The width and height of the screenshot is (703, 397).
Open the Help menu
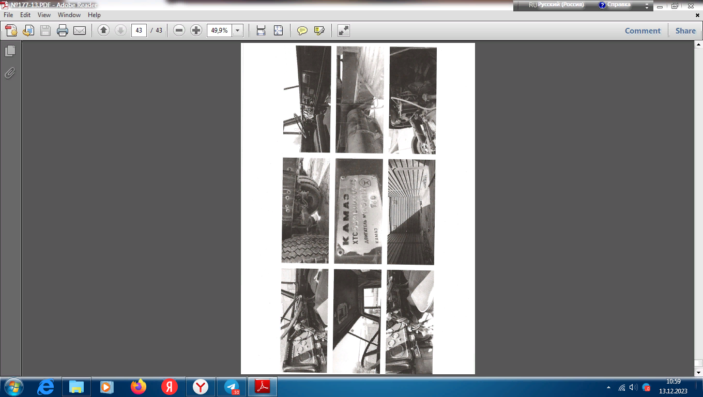(x=94, y=15)
